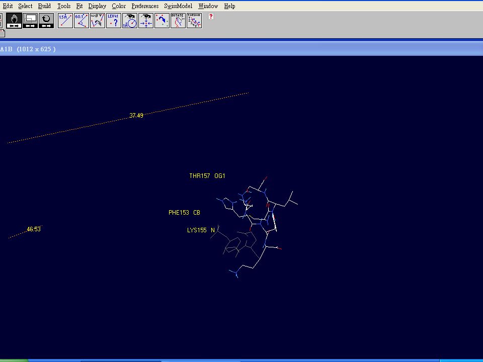The height and width of the screenshot is (362, 483).
Task: Click the LEU41 atom identity tool
Action: click(114, 21)
